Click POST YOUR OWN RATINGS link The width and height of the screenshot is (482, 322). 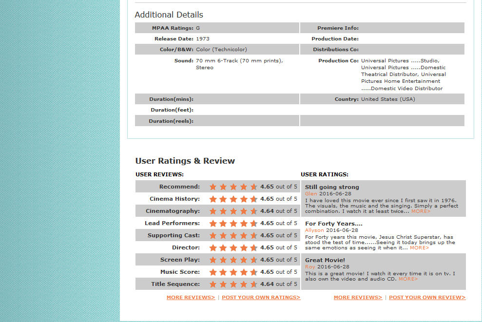tap(261, 297)
